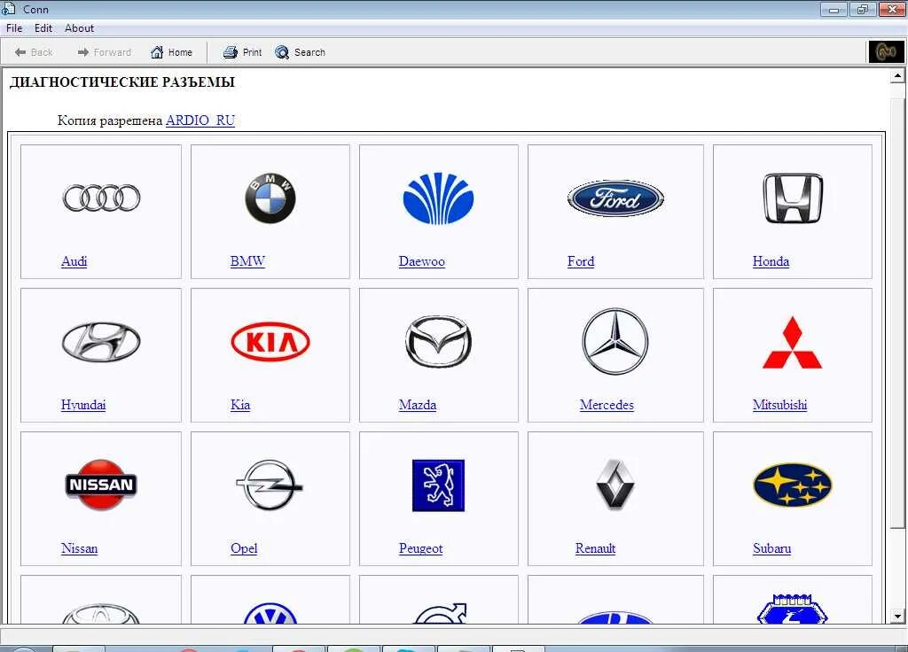The width and height of the screenshot is (908, 652).
Task: Click the scrollbar down arrow
Action: [x=897, y=617]
